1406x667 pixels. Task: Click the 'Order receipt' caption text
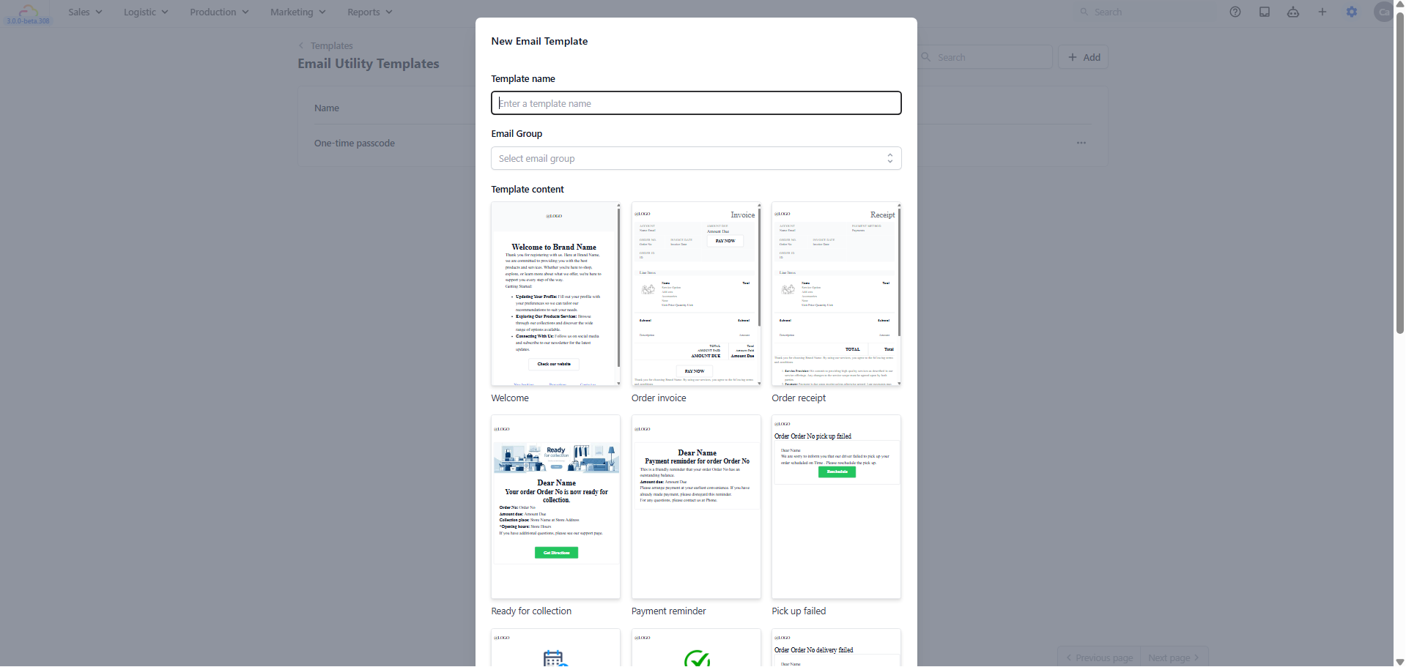[799, 398]
